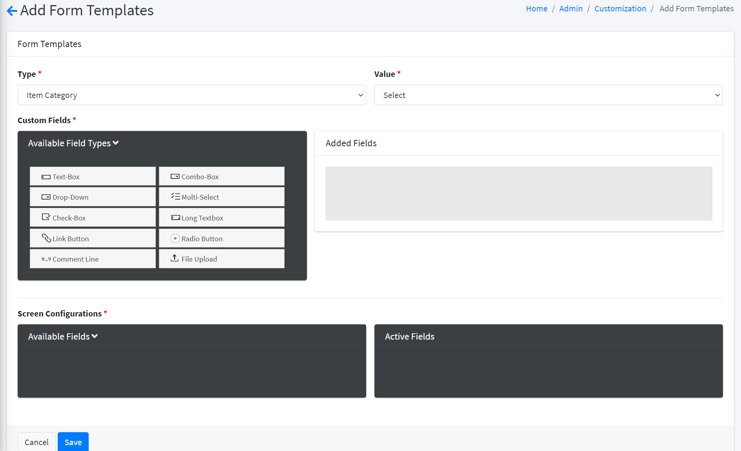Click the Added Fields heading

tap(351, 143)
